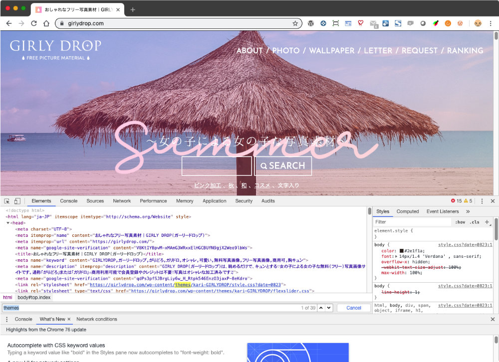View the red errors count indicator
499x362 pixels.
coord(456,201)
